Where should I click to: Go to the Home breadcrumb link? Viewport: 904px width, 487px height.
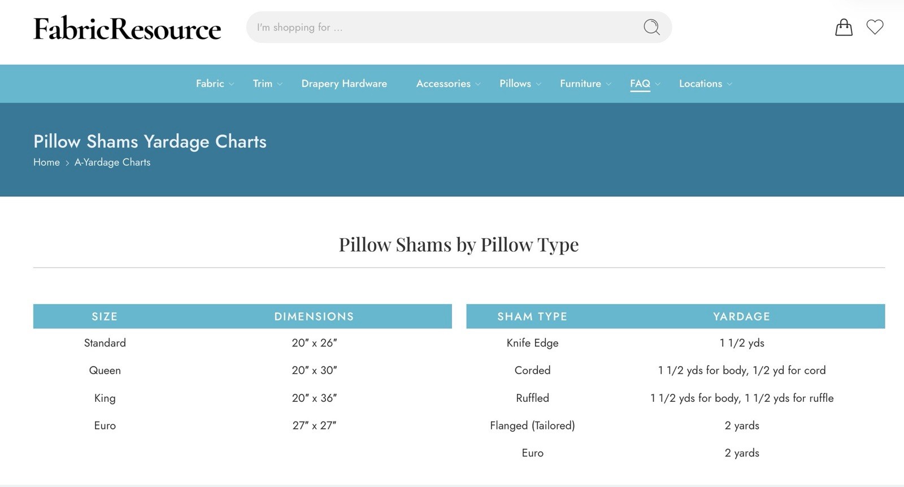pyautogui.click(x=46, y=163)
